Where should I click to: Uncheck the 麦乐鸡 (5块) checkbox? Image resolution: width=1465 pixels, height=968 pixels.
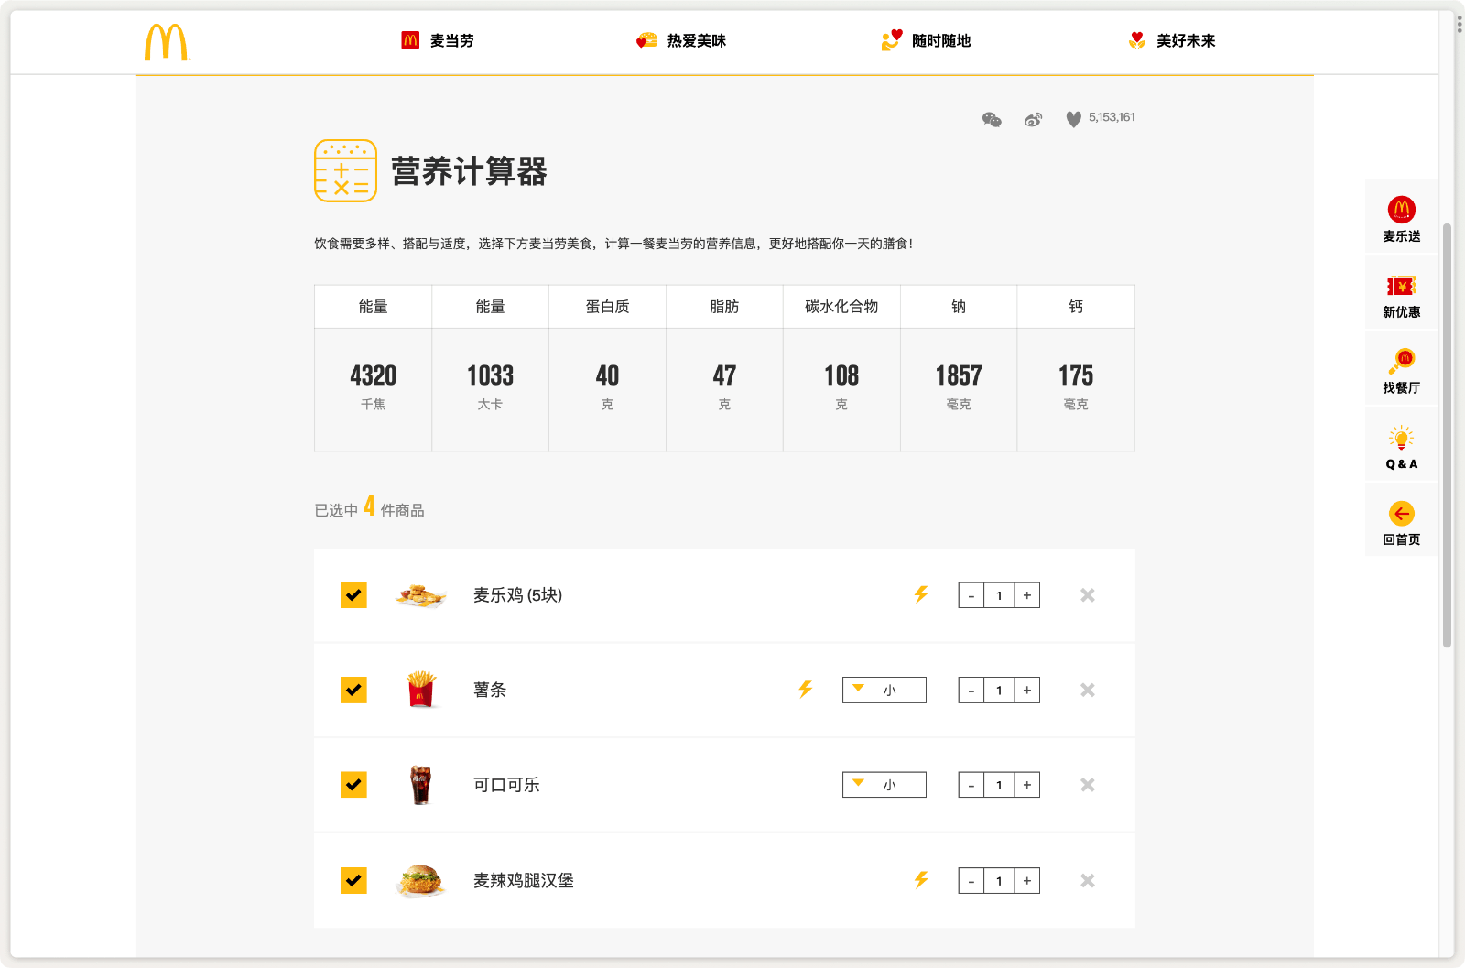[353, 595]
